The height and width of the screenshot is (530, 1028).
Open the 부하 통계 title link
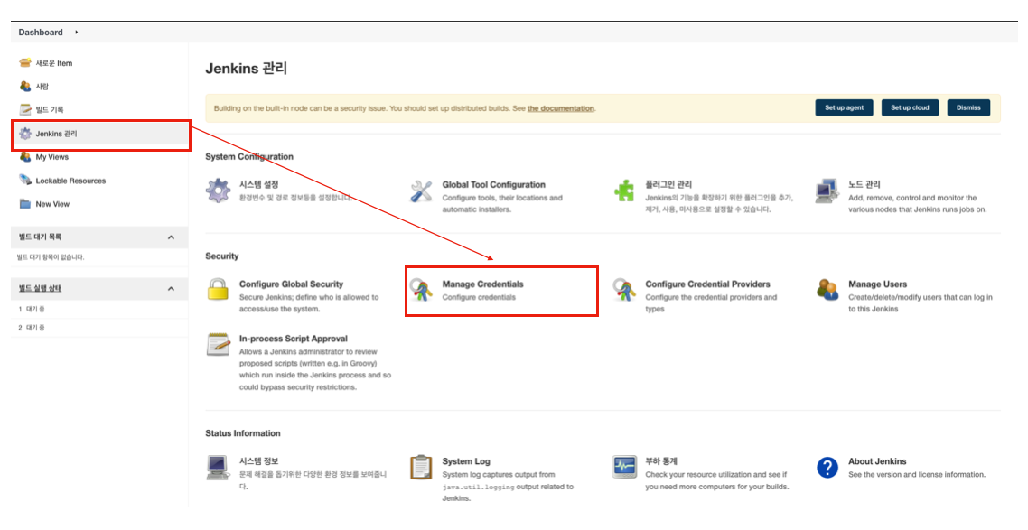pyautogui.click(x=661, y=461)
